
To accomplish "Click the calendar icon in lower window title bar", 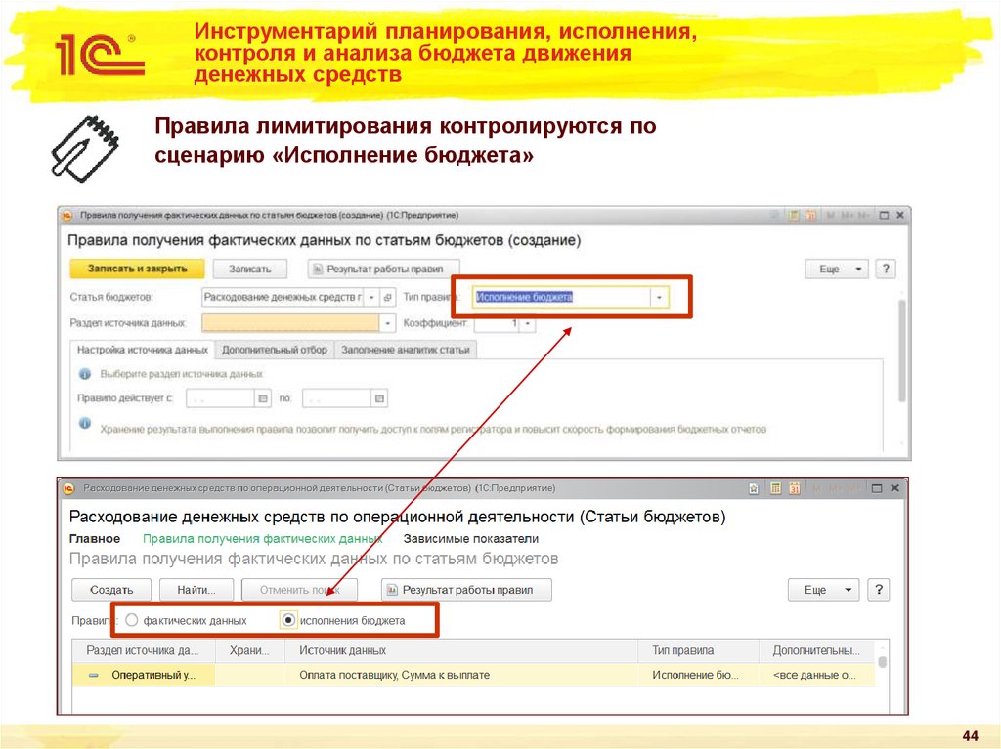I will click(795, 488).
